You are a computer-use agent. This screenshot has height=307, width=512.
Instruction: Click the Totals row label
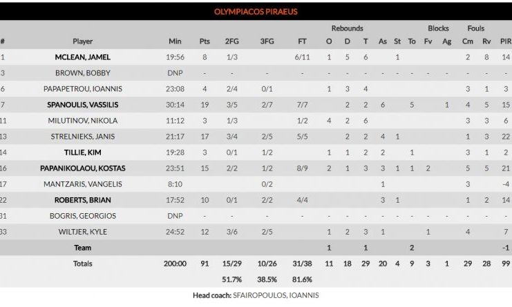click(x=82, y=264)
